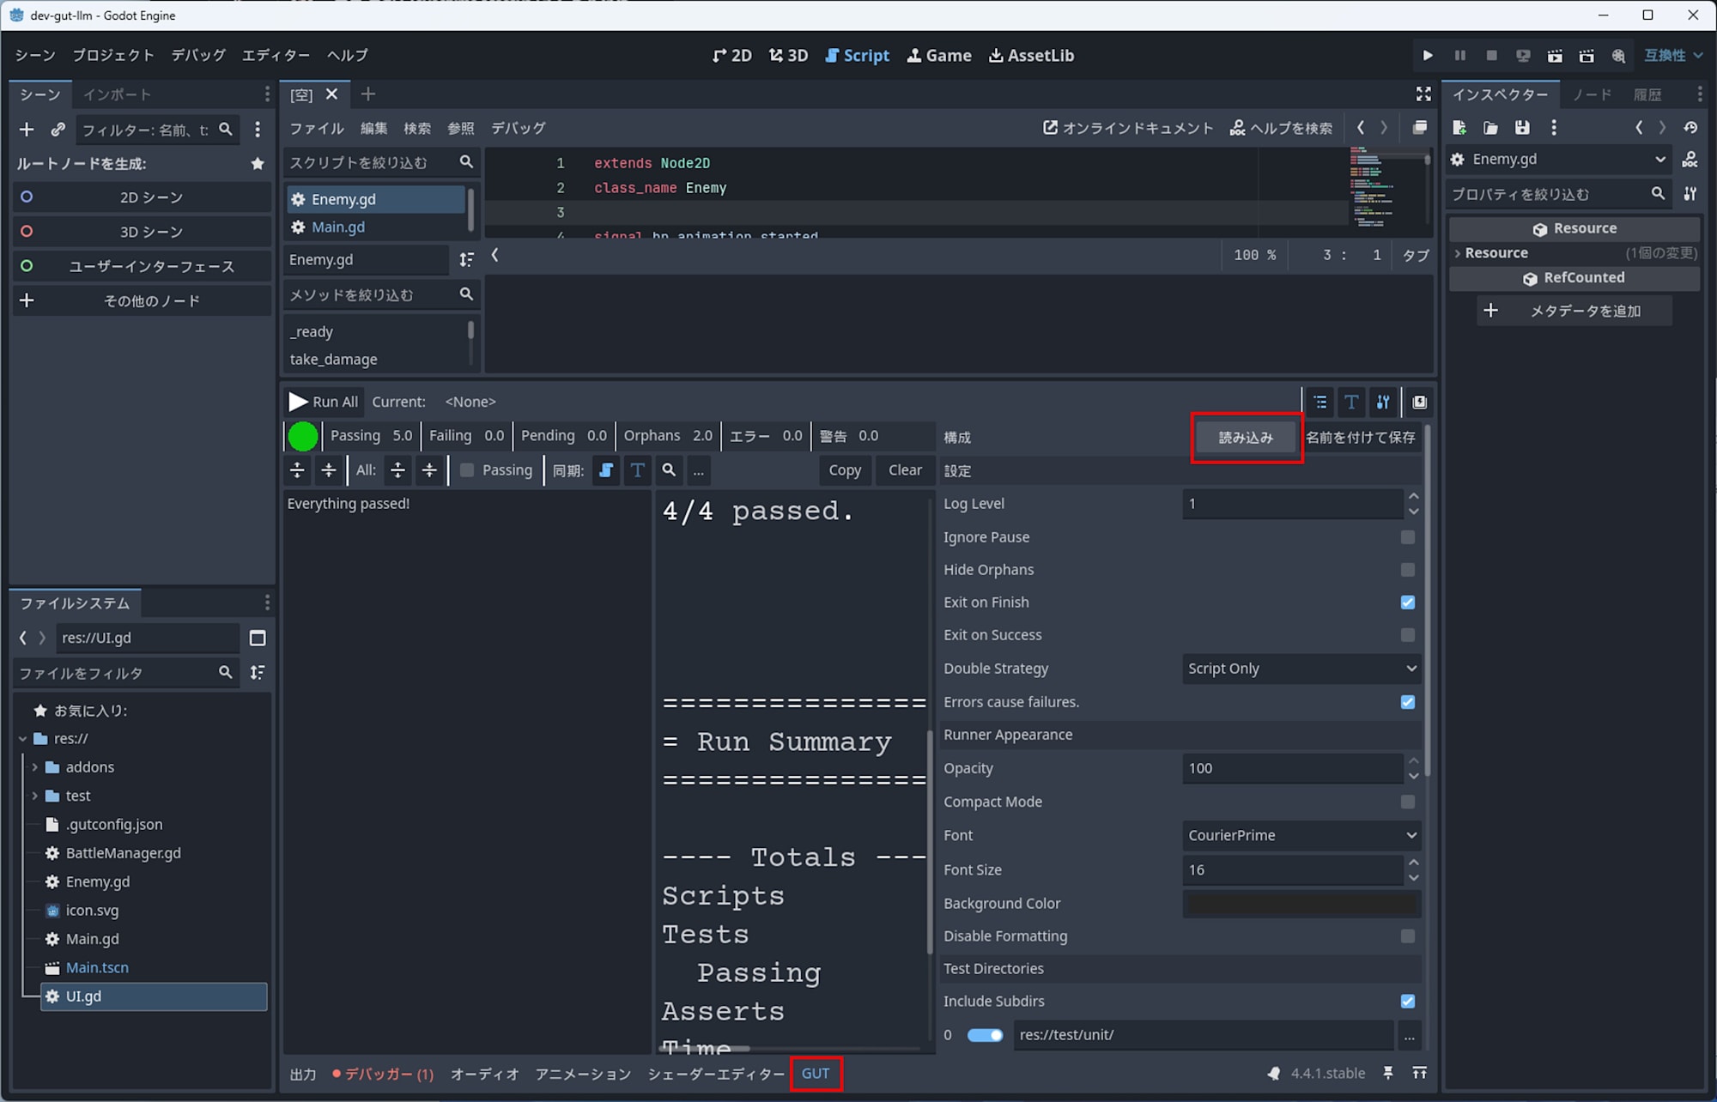Click the instantiate scene link icon

point(58,130)
